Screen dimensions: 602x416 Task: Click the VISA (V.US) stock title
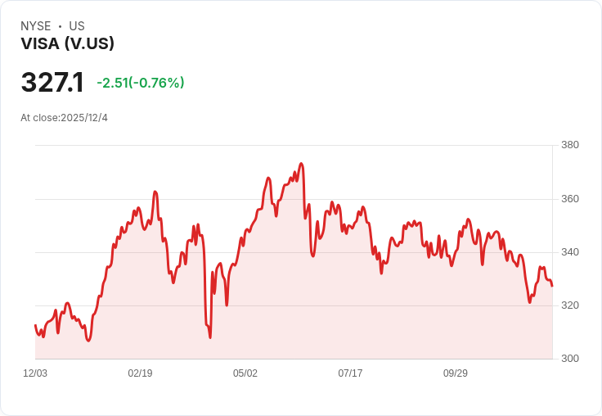67,44
